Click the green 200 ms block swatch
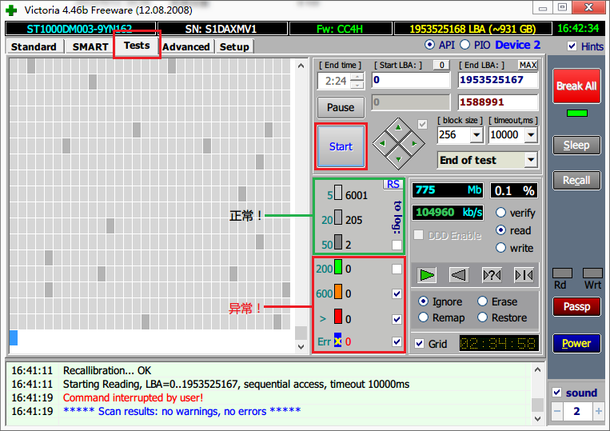The image size is (610, 431). click(x=338, y=268)
